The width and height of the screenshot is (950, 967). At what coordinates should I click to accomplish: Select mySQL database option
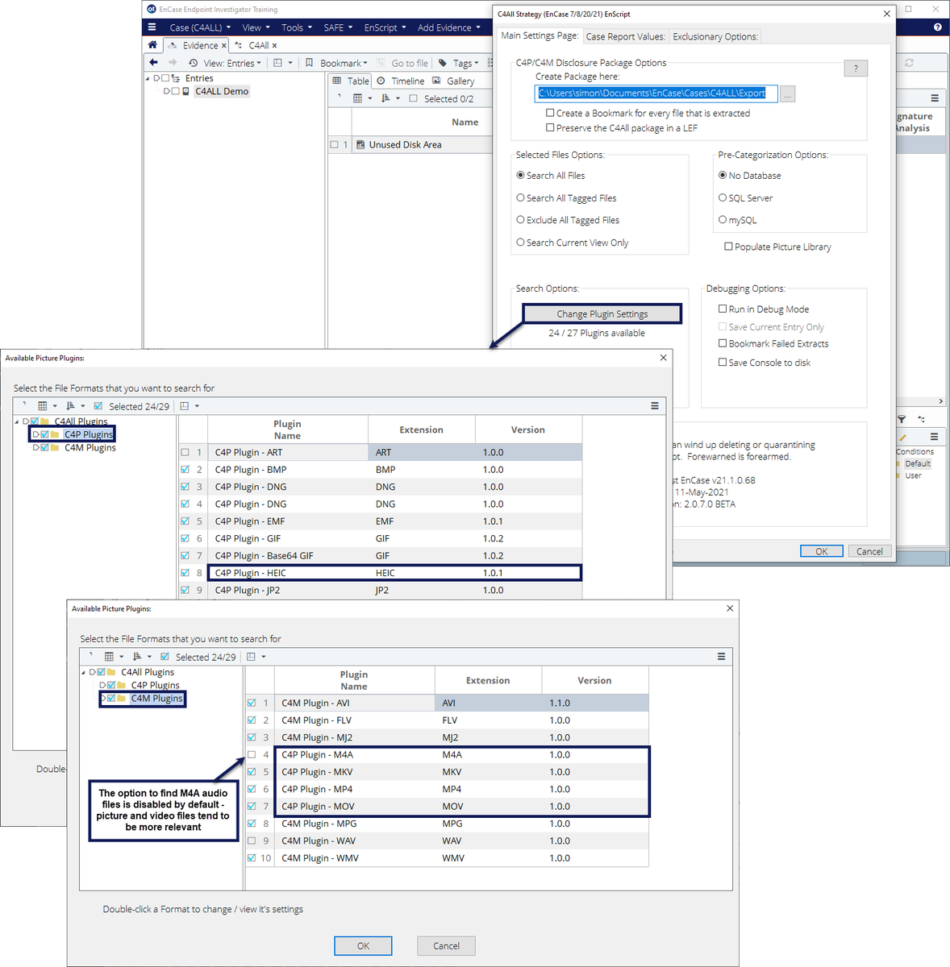coord(723,219)
